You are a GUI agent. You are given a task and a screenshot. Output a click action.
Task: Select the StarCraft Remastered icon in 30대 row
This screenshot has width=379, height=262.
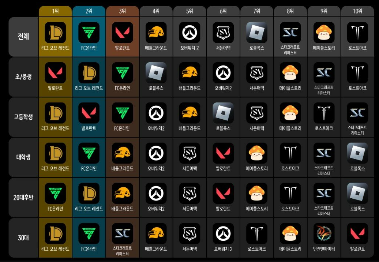pos(122,234)
